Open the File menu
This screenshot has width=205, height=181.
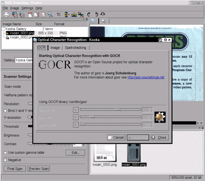click(5, 8)
